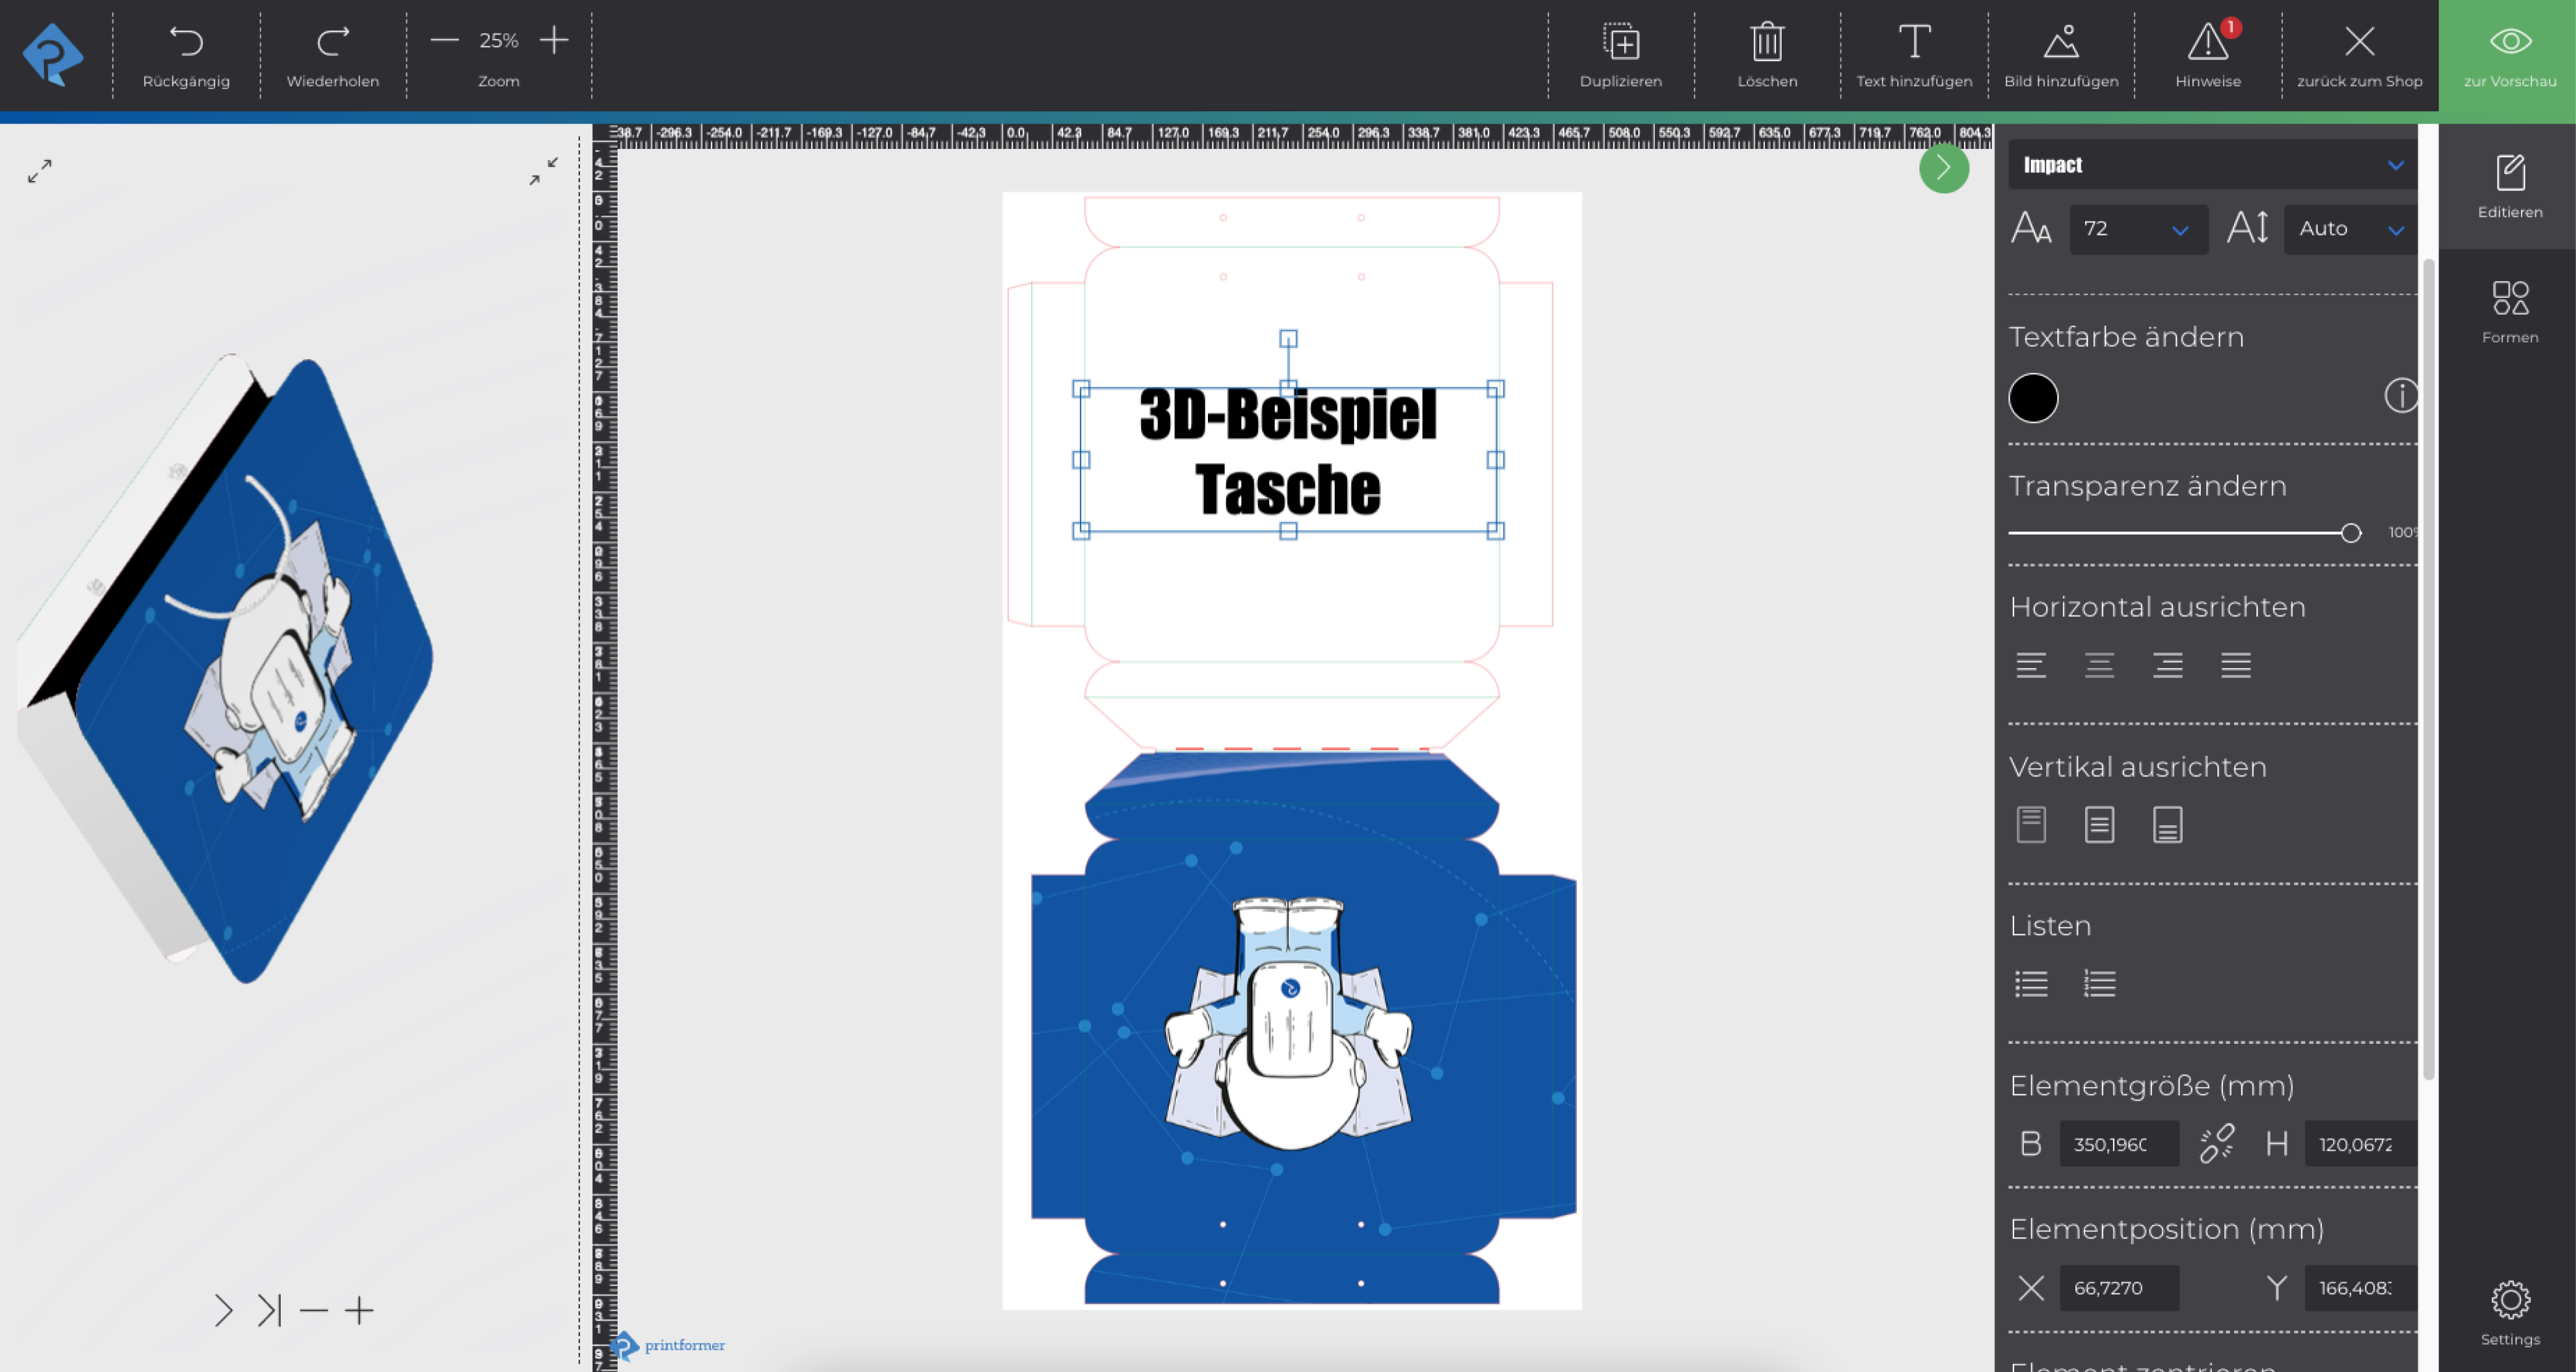Viewport: 2576px width, 1372px height.
Task: Switch to the Editieren tab
Action: (2509, 185)
